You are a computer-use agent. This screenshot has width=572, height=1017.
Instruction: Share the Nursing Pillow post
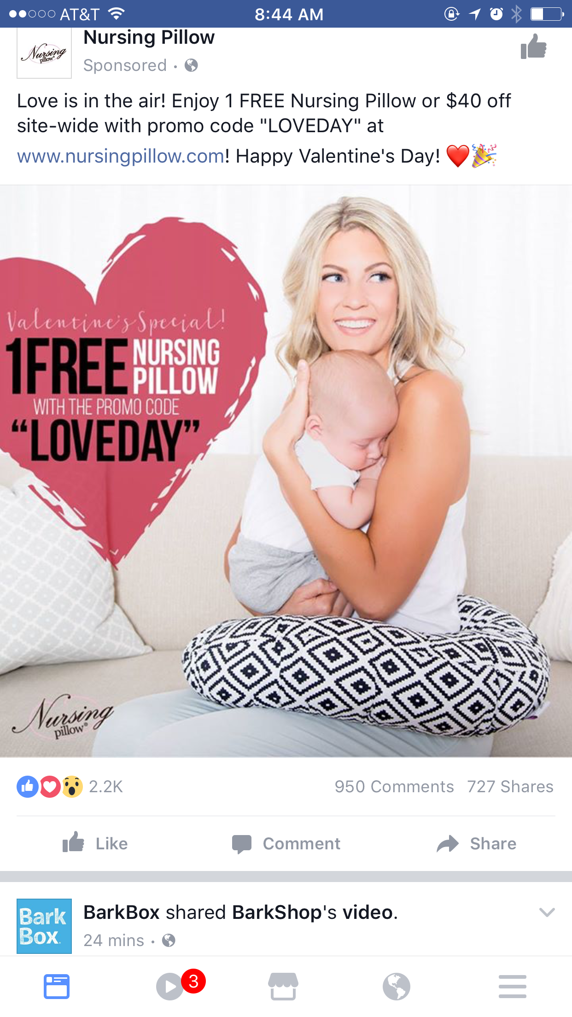click(476, 843)
